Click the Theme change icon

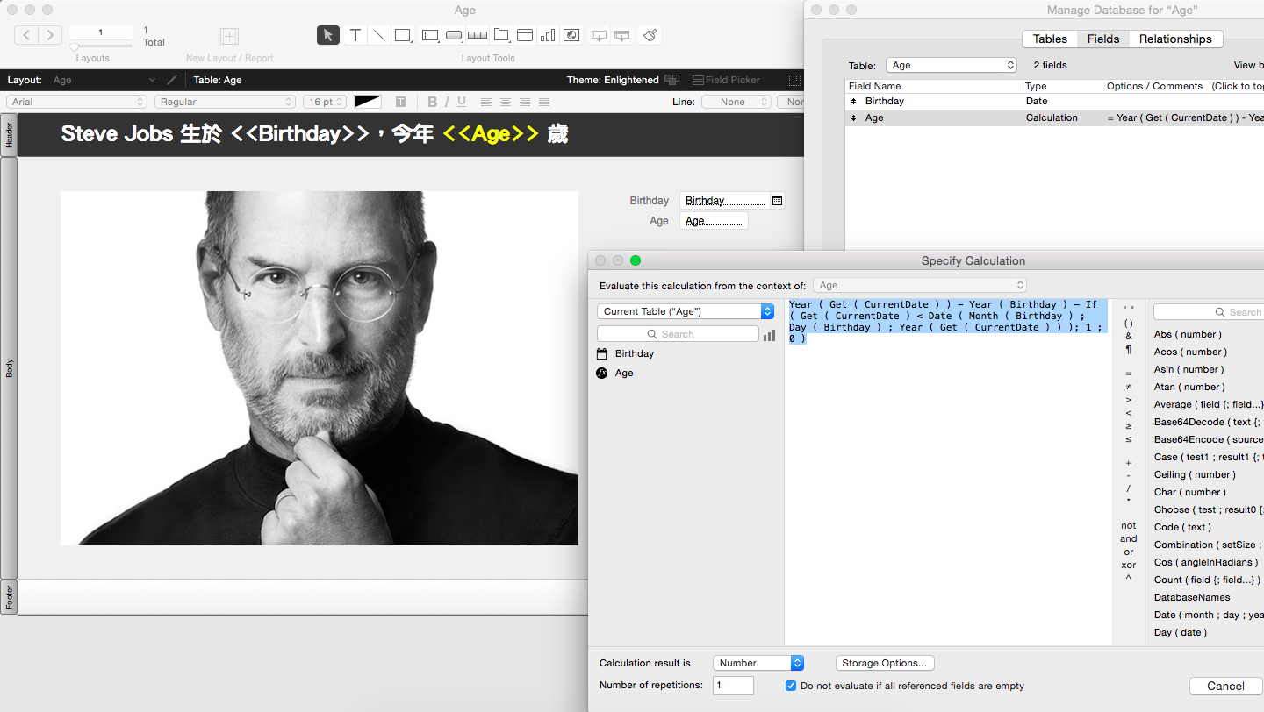pos(672,80)
